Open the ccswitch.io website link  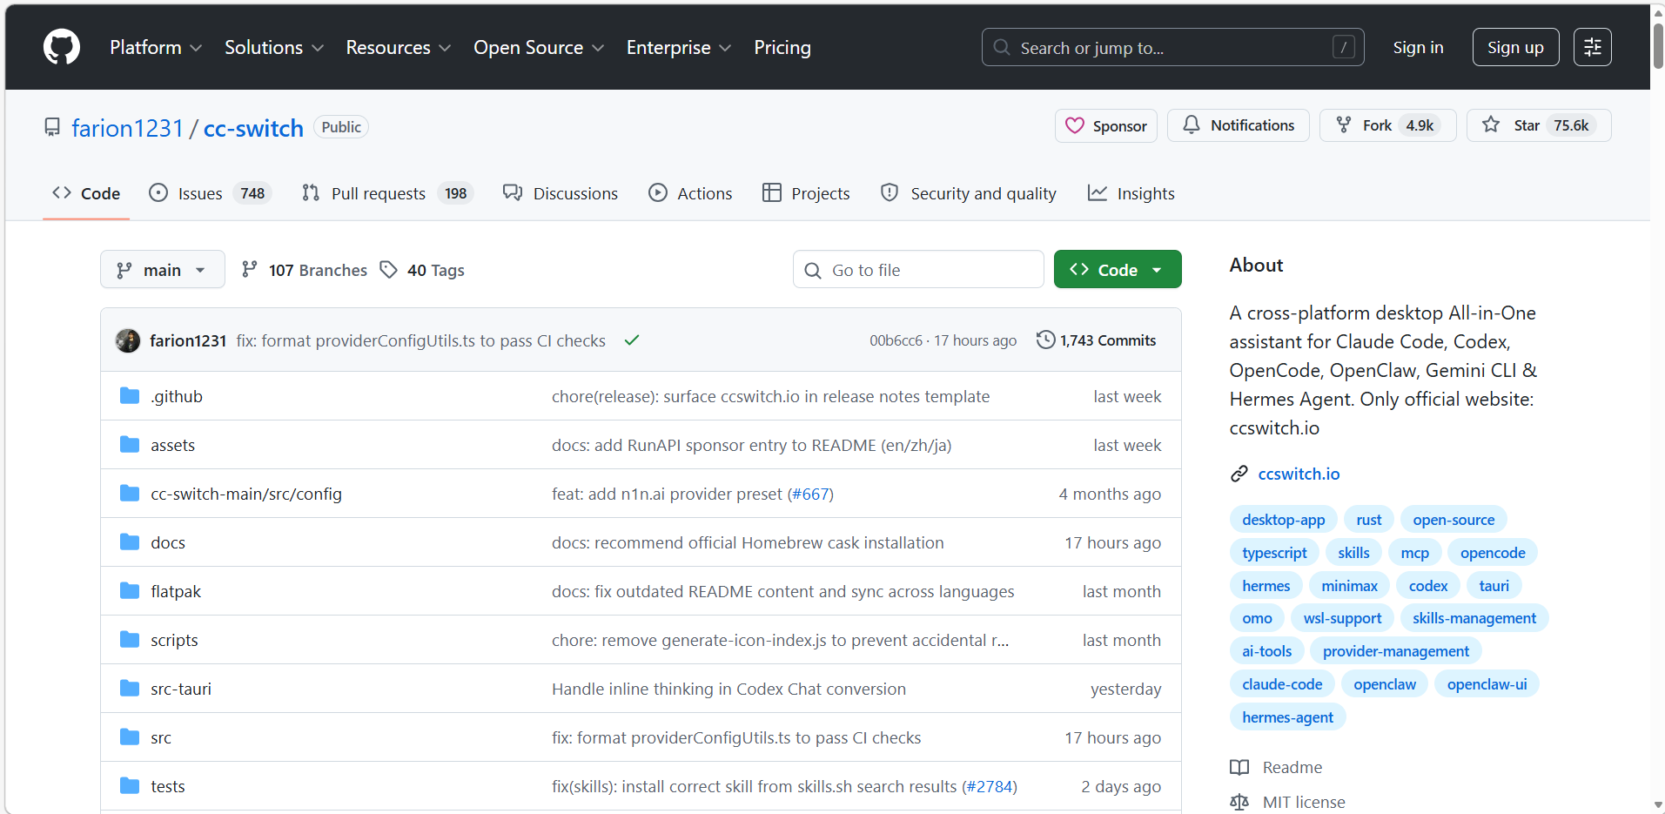1299,474
